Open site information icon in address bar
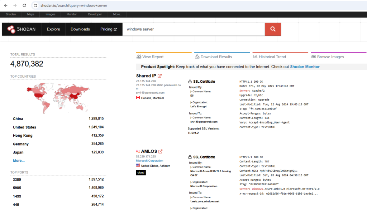Viewport: 367px width, 210px height. click(x=35, y=5)
